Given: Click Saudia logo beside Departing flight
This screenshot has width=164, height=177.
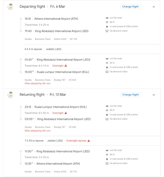Looking at the screenshot, I should point(11,7).
